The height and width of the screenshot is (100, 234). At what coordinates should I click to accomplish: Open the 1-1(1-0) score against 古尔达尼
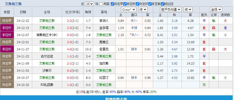click(73, 56)
